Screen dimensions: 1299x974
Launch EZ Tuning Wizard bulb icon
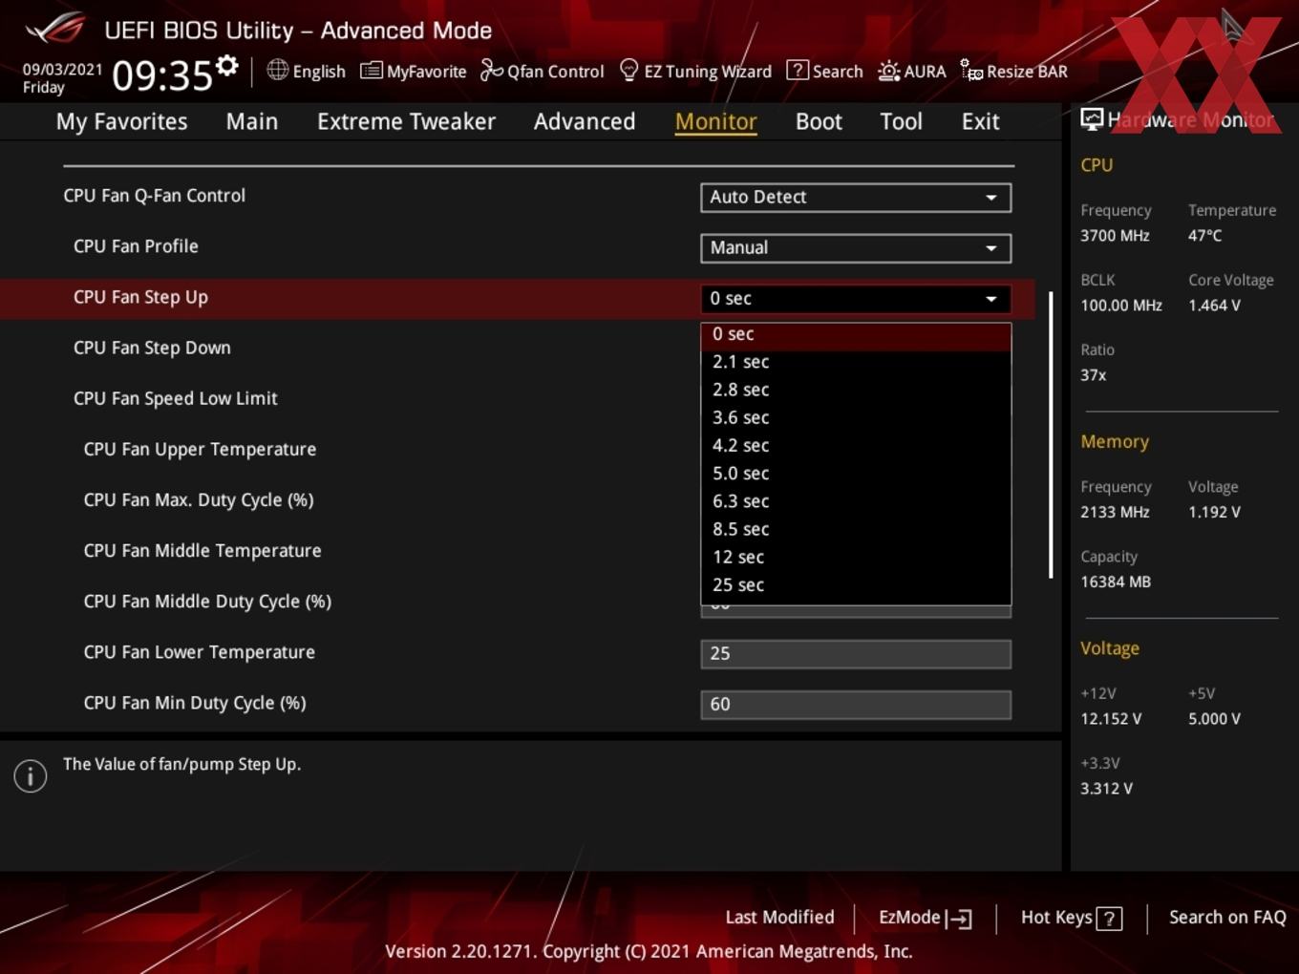click(628, 70)
